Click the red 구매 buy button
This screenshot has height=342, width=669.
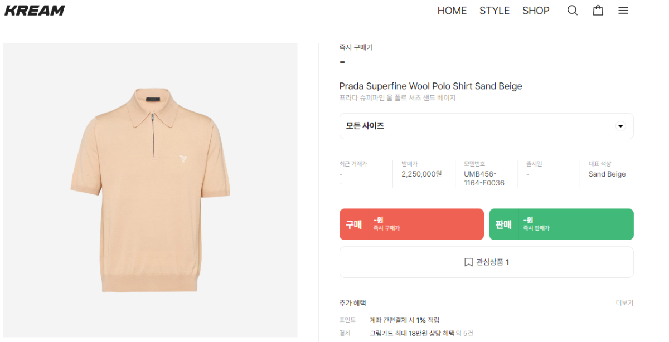point(411,224)
